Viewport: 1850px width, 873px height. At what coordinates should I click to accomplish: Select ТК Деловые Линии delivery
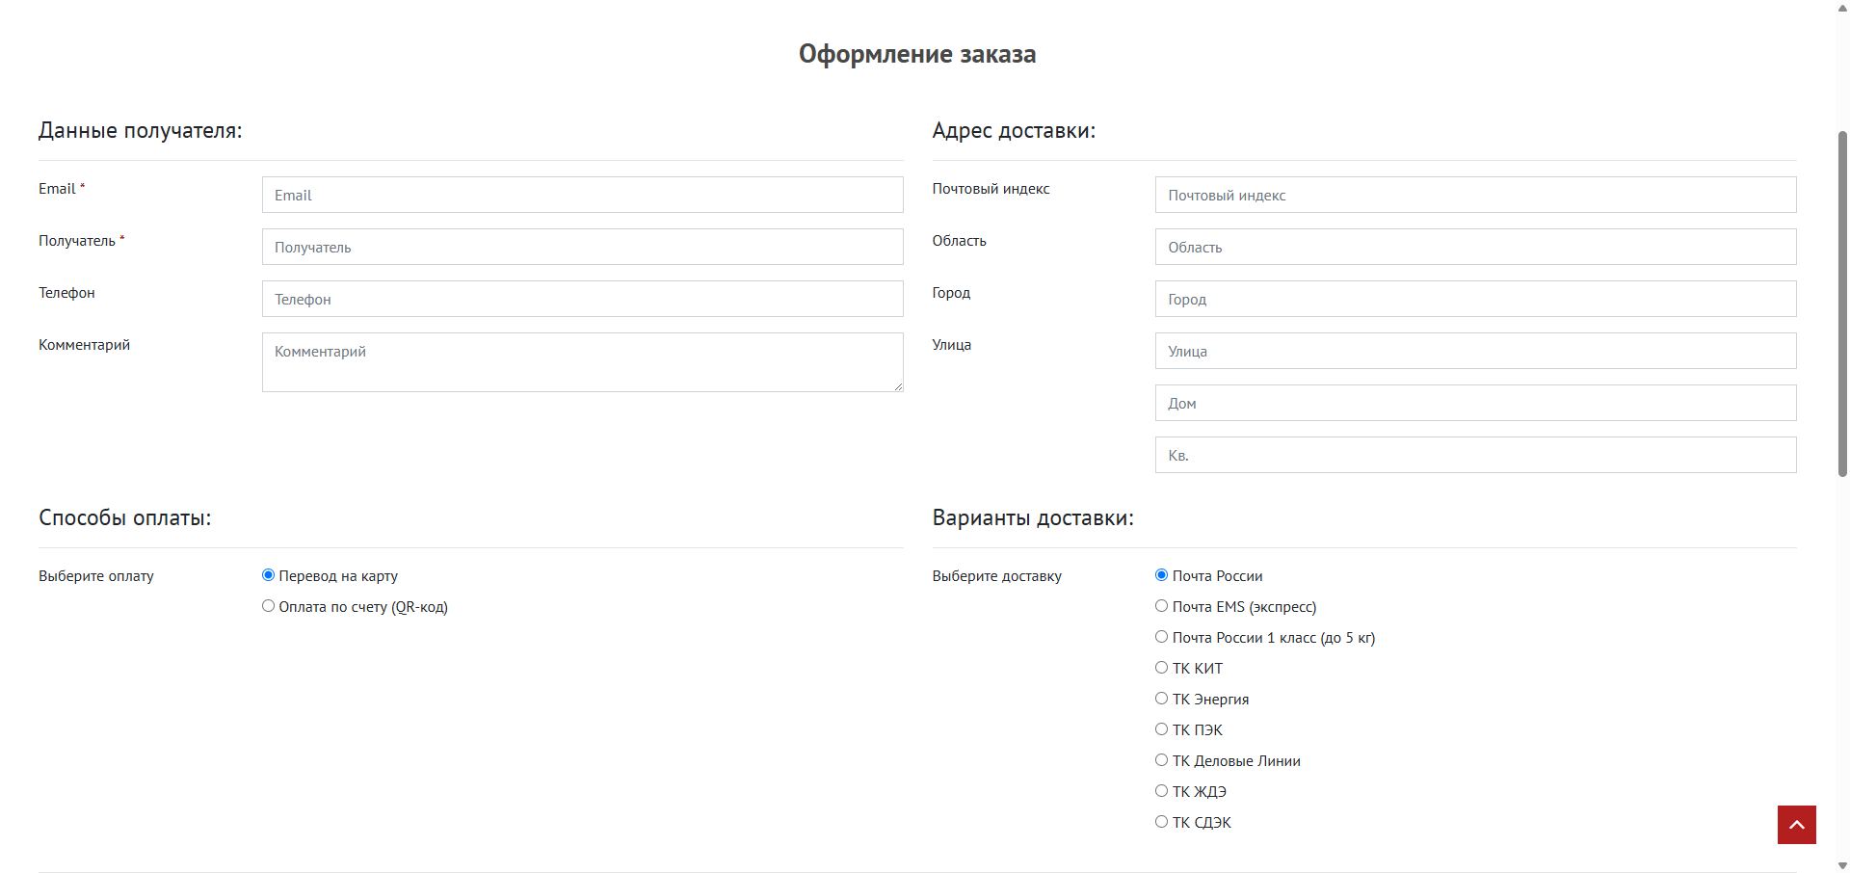(1161, 760)
